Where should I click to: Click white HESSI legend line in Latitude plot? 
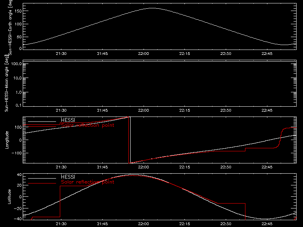click(x=42, y=178)
